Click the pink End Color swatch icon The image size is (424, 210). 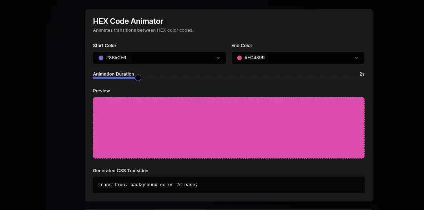click(x=239, y=57)
